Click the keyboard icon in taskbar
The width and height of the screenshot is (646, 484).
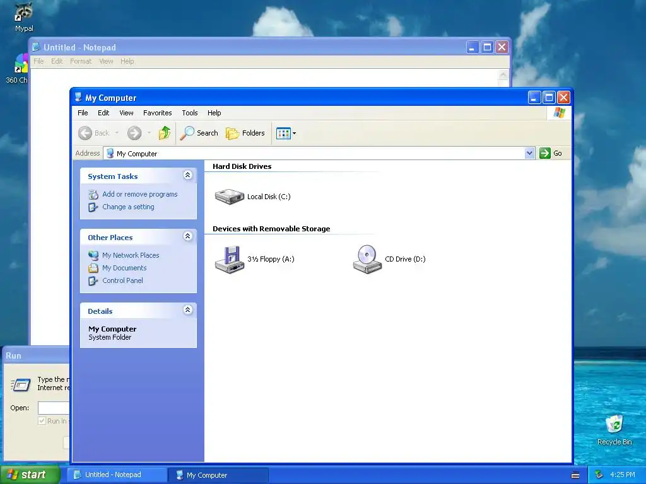[575, 475]
